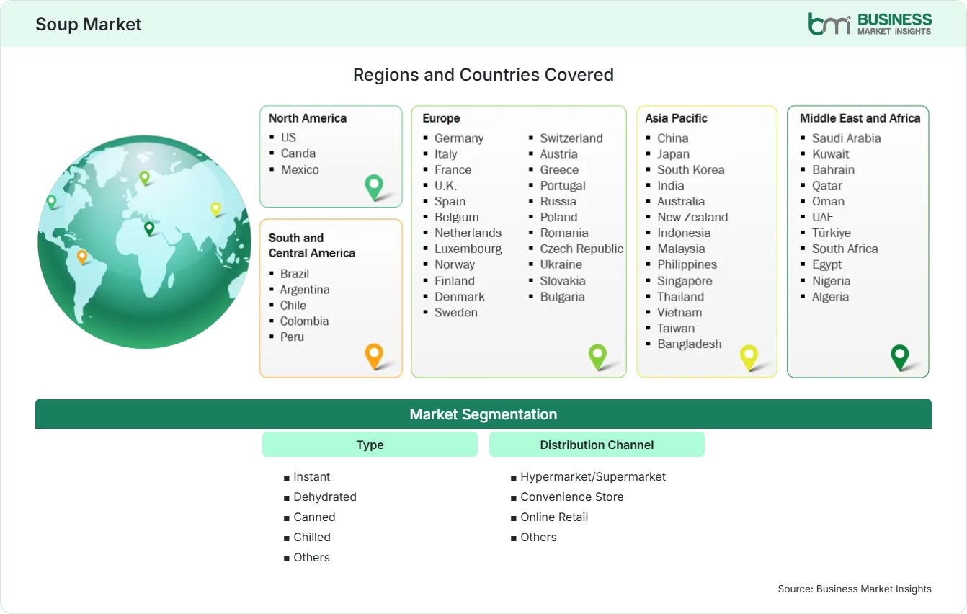Click Brazil in the South America list

point(295,274)
